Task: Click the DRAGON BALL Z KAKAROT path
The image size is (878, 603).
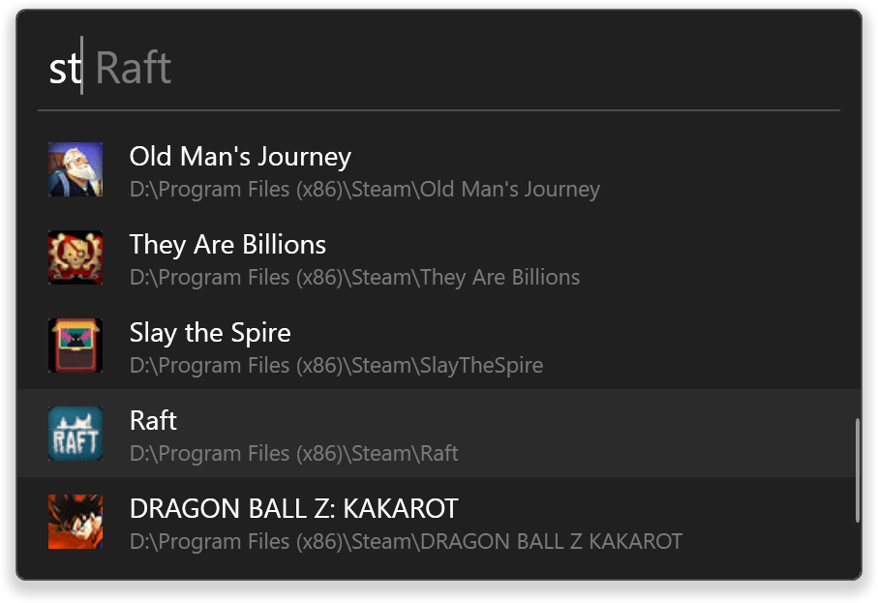Action: coord(406,542)
